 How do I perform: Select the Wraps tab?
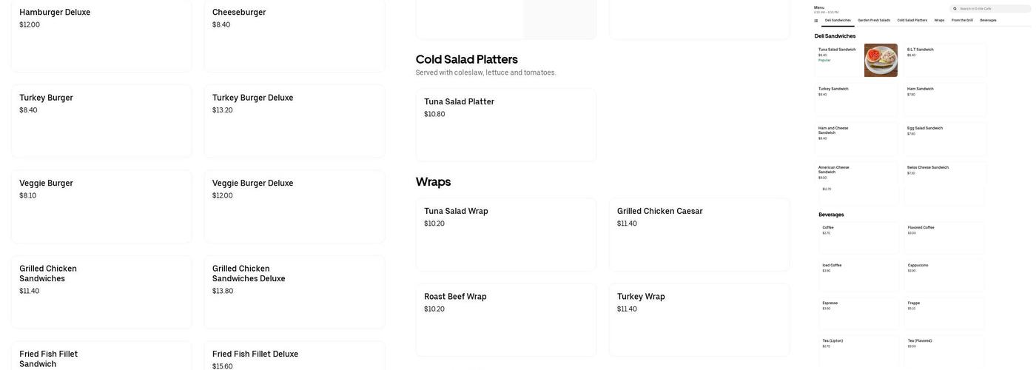pyautogui.click(x=939, y=21)
